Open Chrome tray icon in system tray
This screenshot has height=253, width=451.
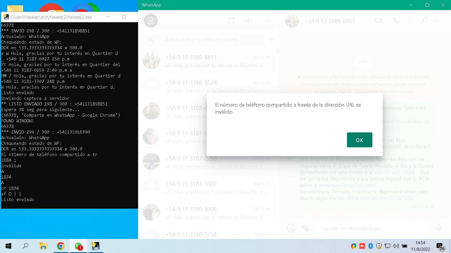(354, 246)
